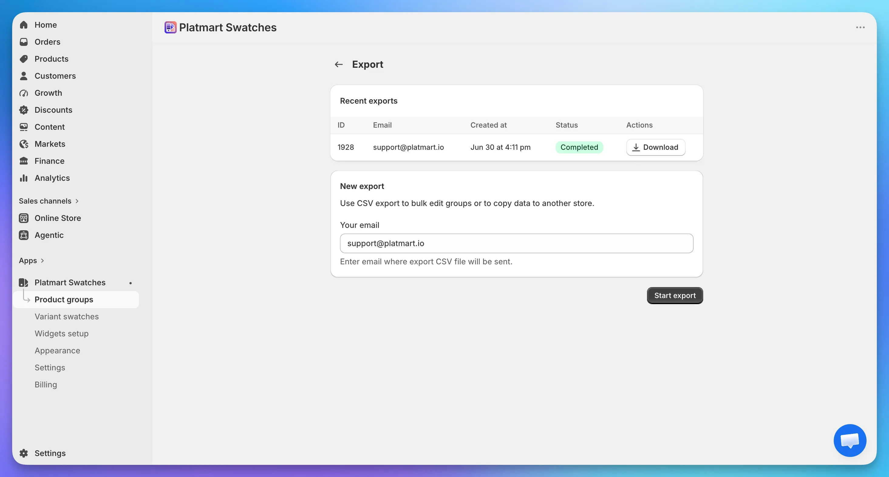Click the Markets globe icon
Screen dimensions: 889x477
(x=23, y=144)
